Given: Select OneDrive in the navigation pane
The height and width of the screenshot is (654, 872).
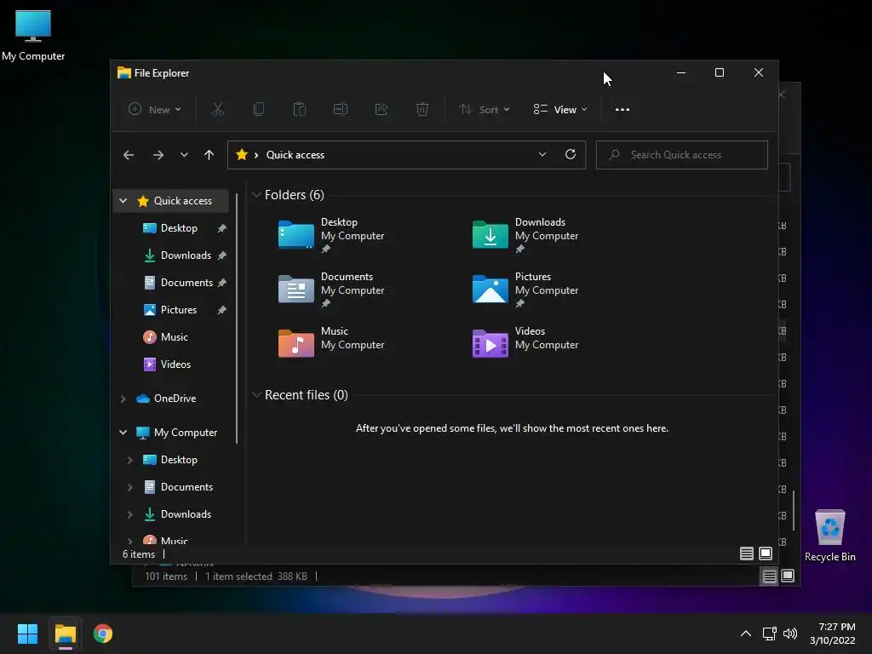Looking at the screenshot, I should click(173, 399).
